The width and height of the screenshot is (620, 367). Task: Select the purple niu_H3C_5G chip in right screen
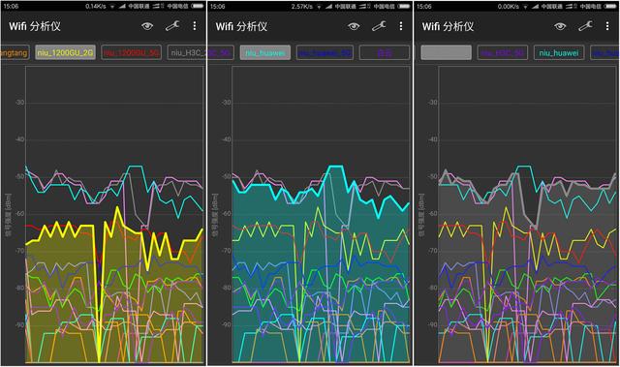(502, 52)
